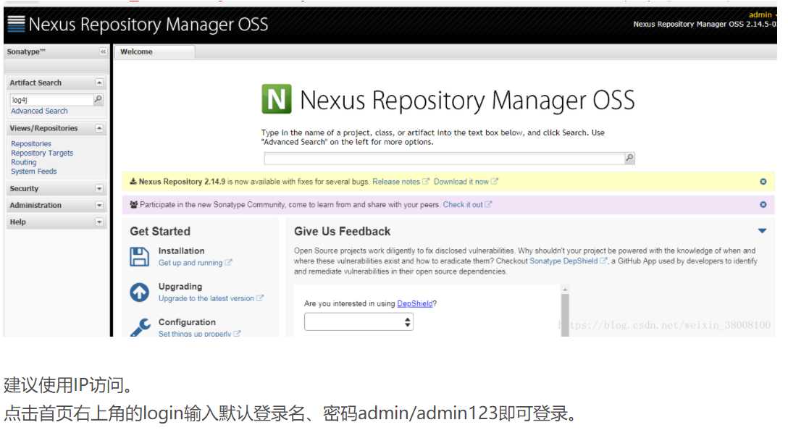Expand the Administration section
Image resolution: width=788 pixels, height=438 pixels.
99,206
